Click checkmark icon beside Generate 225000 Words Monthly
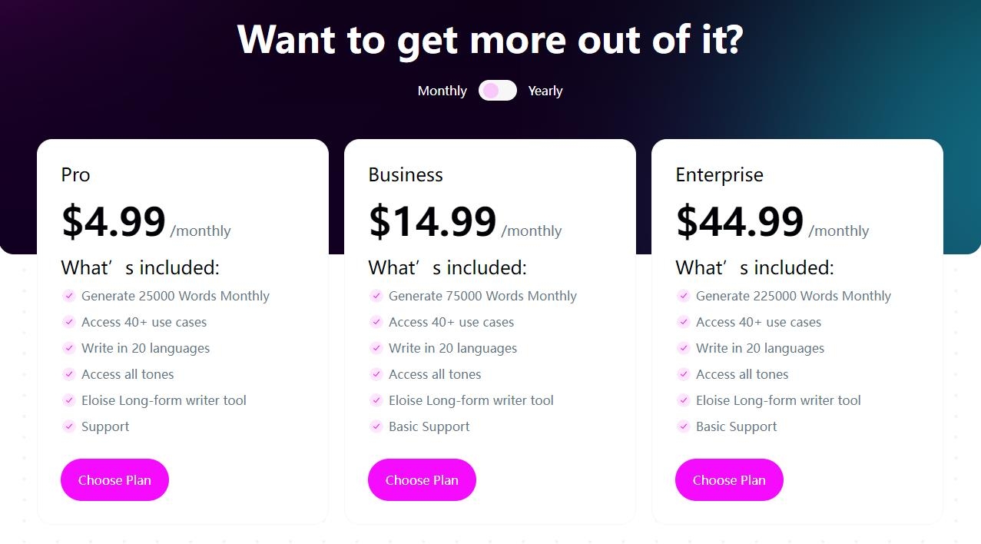 [683, 296]
